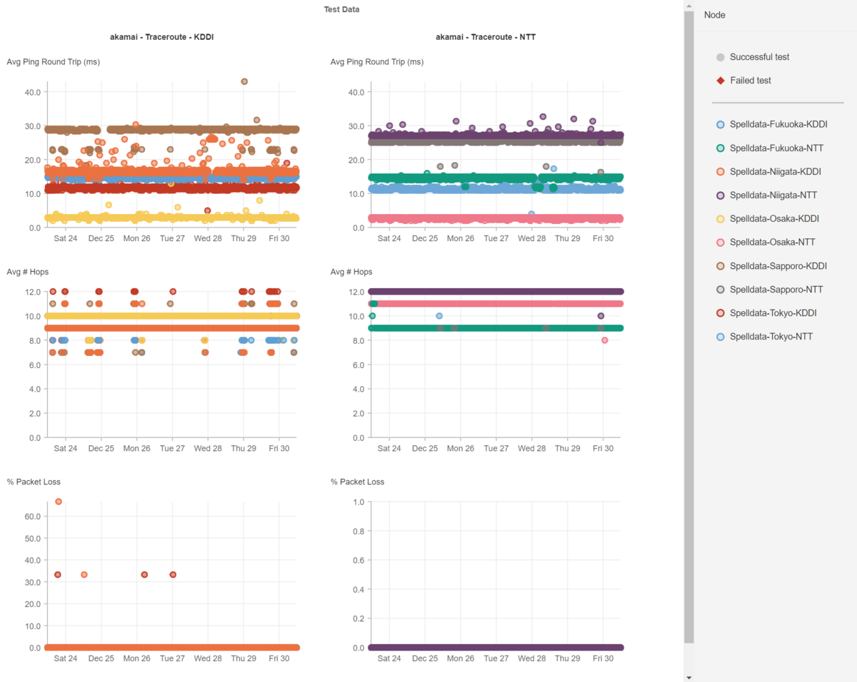The image size is (857, 682).
Task: Toggle Spelldata-Osaka-NTT legend entry
Action: click(765, 242)
